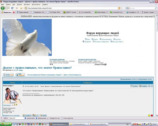
Task: Open the URL bar history dropdown arrow
Action: tap(125, 8)
